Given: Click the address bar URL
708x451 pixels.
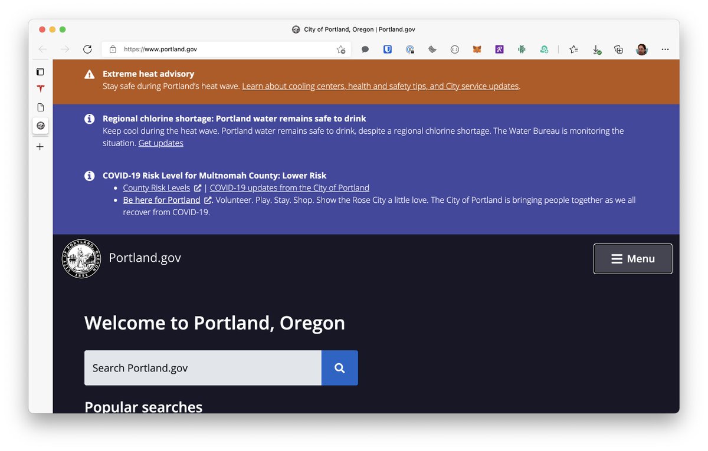Looking at the screenshot, I should 160,50.
